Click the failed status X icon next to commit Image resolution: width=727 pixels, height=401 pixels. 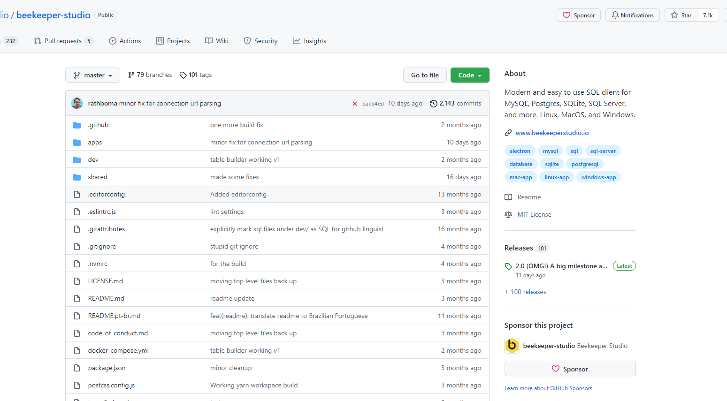[355, 104]
